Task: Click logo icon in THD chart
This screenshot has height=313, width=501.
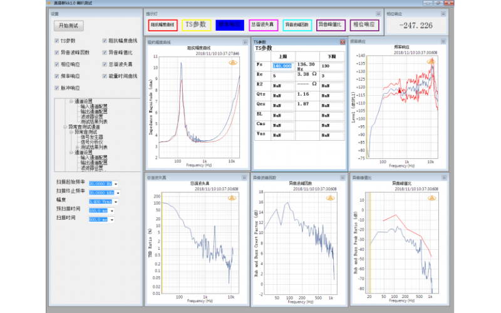Action: tap(232, 198)
